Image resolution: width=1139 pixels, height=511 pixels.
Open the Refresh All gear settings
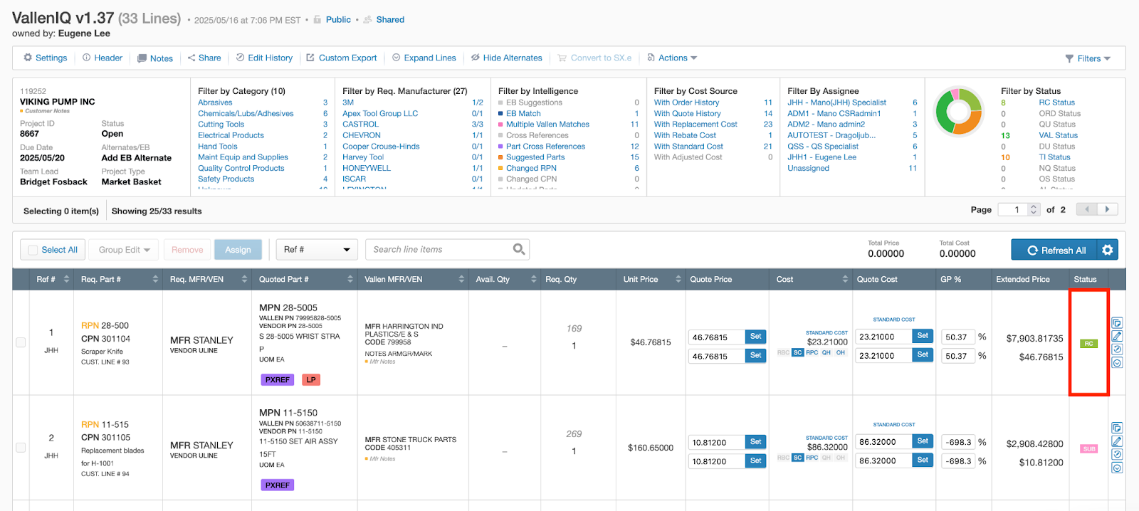pyautogui.click(x=1107, y=250)
